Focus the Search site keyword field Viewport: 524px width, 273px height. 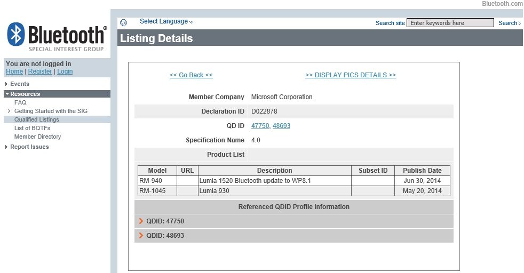click(x=450, y=23)
